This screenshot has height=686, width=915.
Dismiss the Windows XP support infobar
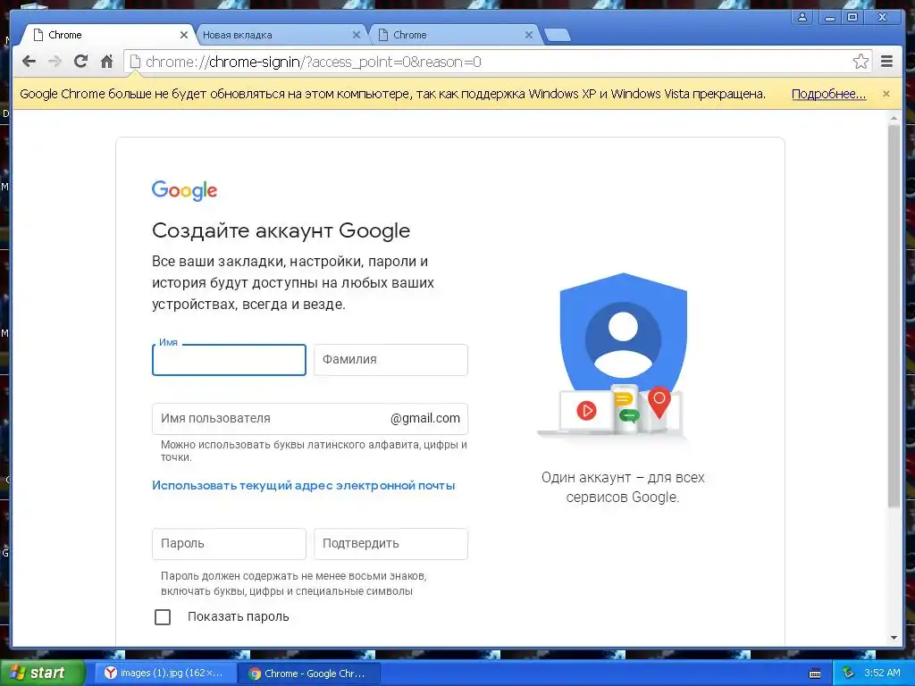click(886, 93)
